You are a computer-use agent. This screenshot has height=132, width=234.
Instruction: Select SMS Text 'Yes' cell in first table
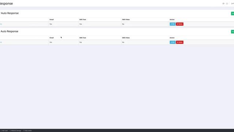pyautogui.click(x=80, y=24)
